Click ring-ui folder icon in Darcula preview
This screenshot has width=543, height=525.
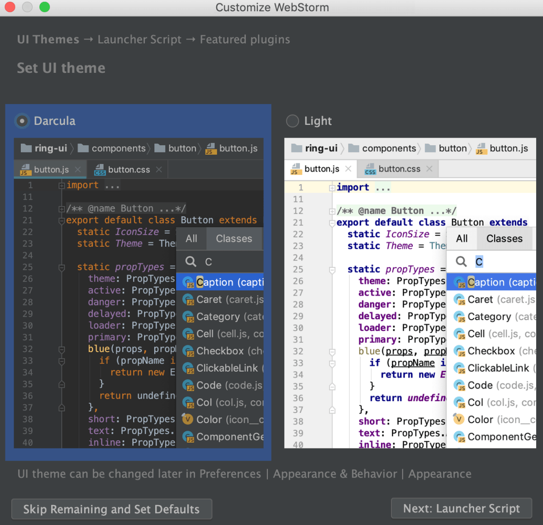click(27, 148)
